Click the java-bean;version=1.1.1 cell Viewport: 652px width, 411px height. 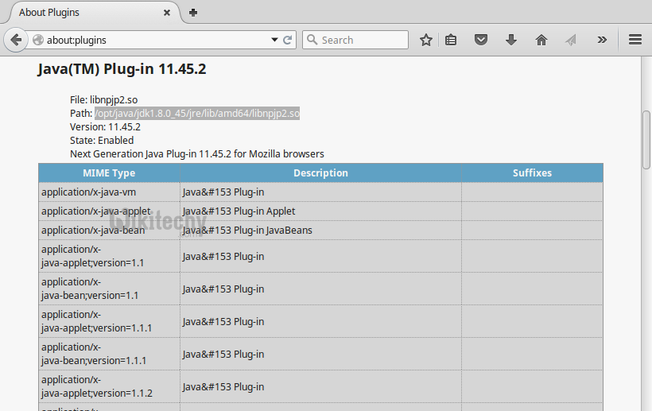click(x=109, y=354)
